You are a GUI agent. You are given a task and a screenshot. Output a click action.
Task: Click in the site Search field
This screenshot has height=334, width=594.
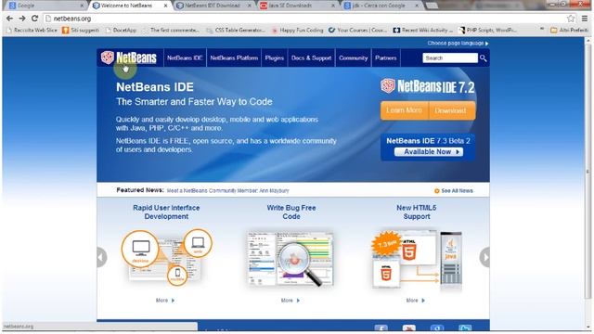450,58
